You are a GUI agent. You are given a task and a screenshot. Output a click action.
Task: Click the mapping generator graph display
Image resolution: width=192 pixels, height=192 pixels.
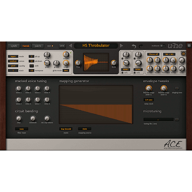(96, 104)
